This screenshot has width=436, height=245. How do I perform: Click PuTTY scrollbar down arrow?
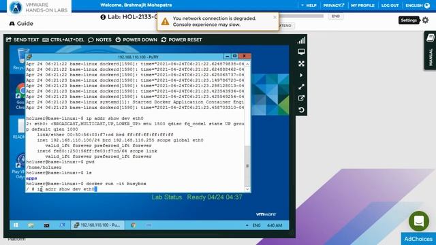(247, 189)
